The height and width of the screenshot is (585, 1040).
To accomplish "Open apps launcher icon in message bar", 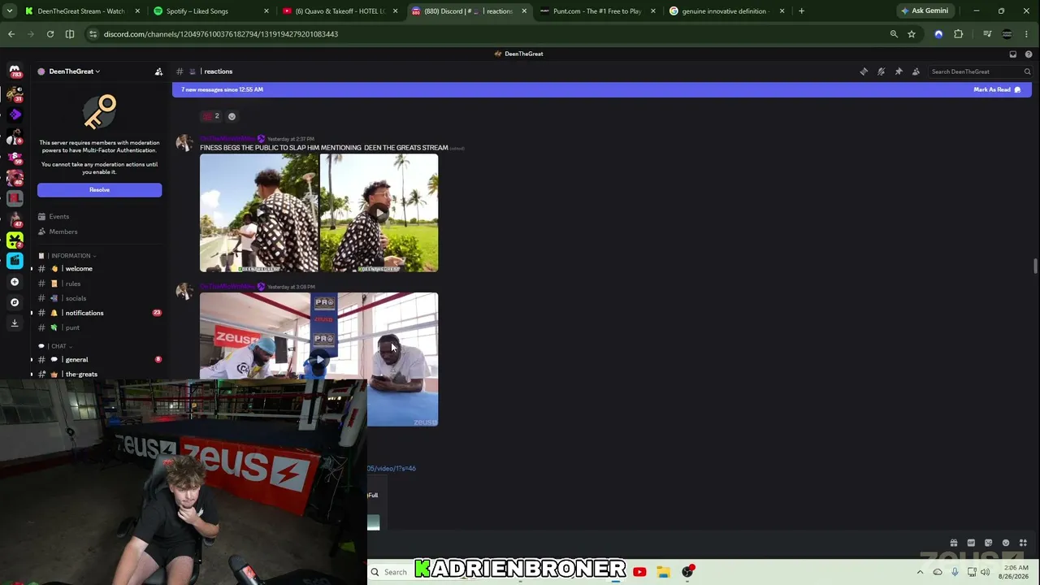I will click(1023, 543).
